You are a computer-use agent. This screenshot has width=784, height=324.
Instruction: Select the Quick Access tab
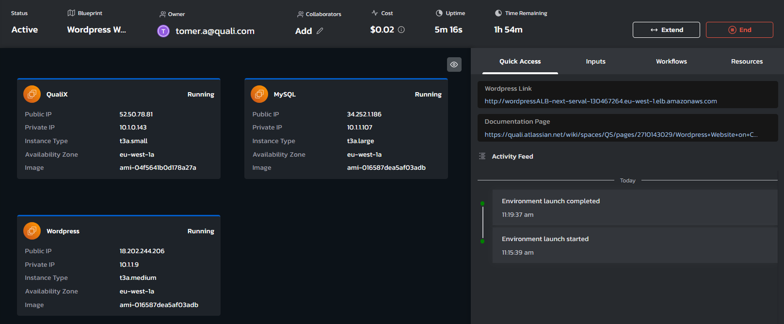[520, 62]
